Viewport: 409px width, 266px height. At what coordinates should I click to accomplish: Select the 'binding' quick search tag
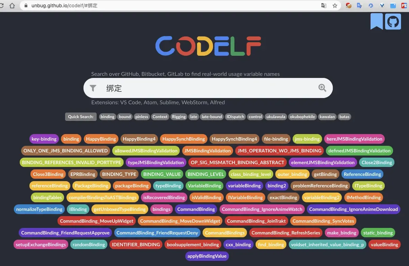pyautogui.click(x=107, y=117)
